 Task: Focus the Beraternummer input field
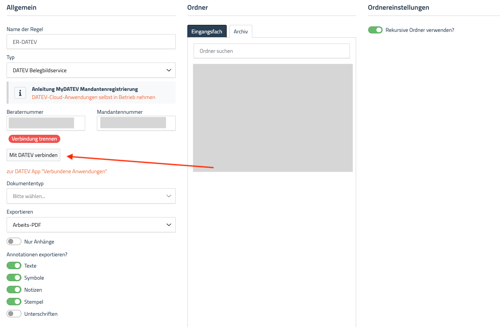(x=46, y=123)
